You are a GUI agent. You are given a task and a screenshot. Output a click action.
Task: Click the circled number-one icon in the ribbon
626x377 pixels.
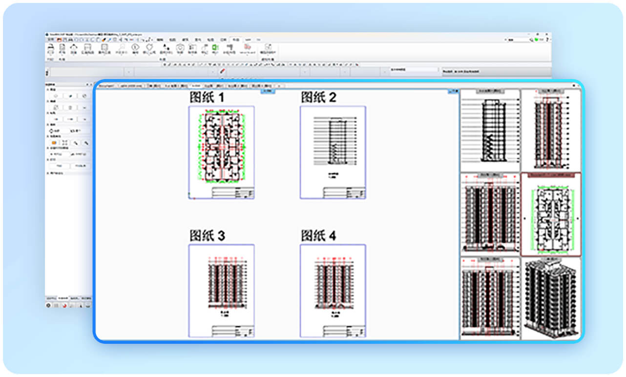(135, 47)
